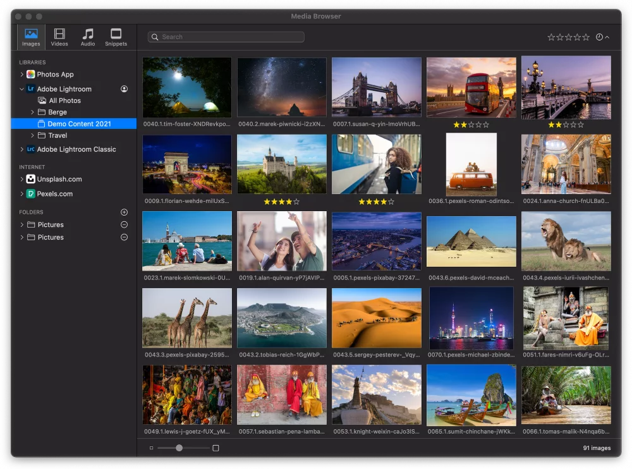Set the rating filter to five stars
The image size is (632, 469).
[x=586, y=37]
